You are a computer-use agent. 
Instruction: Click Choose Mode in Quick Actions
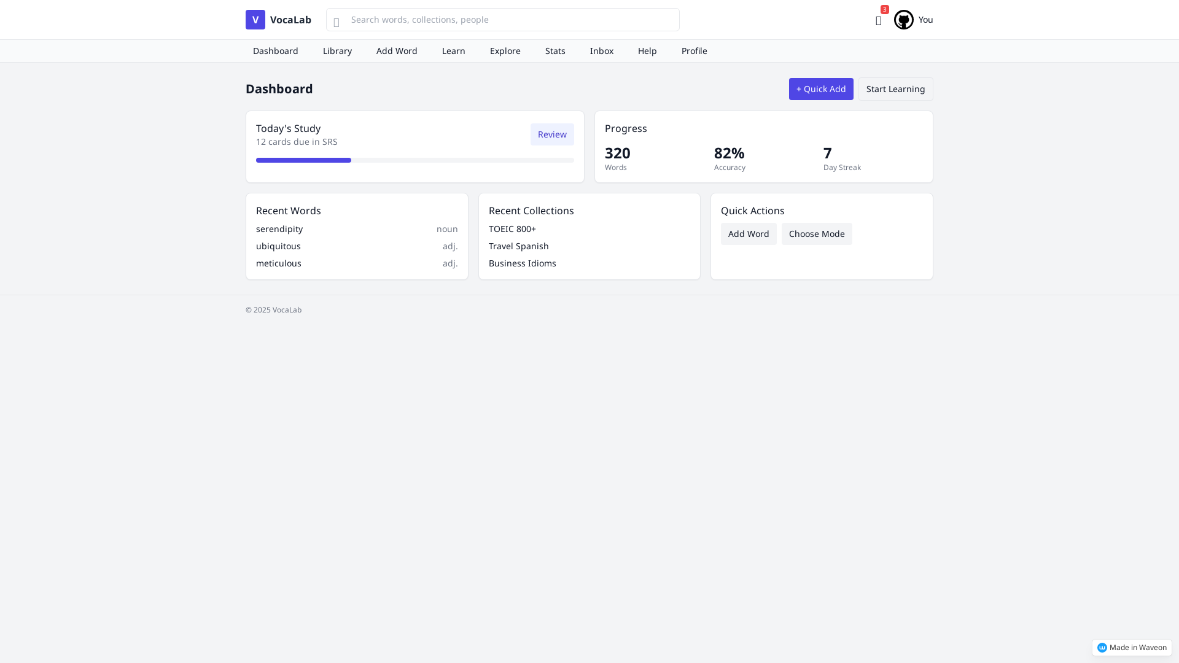pyautogui.click(x=816, y=234)
